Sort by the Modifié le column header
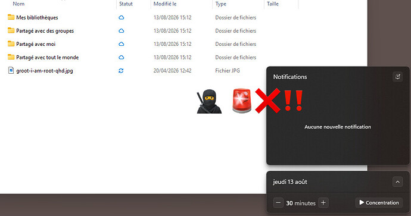Screen dimensions: 411x216 tap(165, 4)
